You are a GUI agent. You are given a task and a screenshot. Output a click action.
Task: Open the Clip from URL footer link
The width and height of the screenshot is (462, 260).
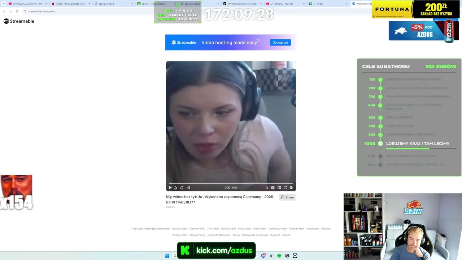(197, 229)
